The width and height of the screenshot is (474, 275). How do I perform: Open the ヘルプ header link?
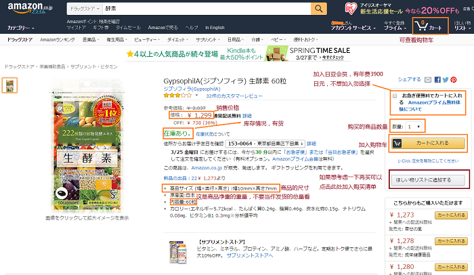point(192,28)
